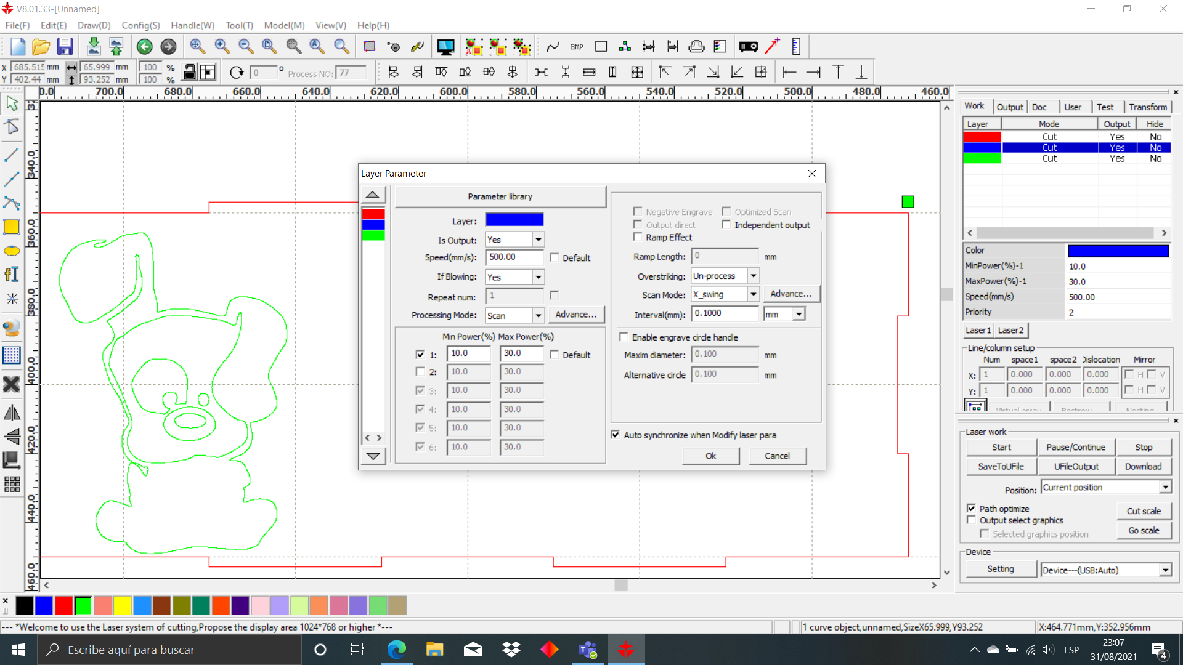Open the Scan Mode dropdown

[x=754, y=294]
